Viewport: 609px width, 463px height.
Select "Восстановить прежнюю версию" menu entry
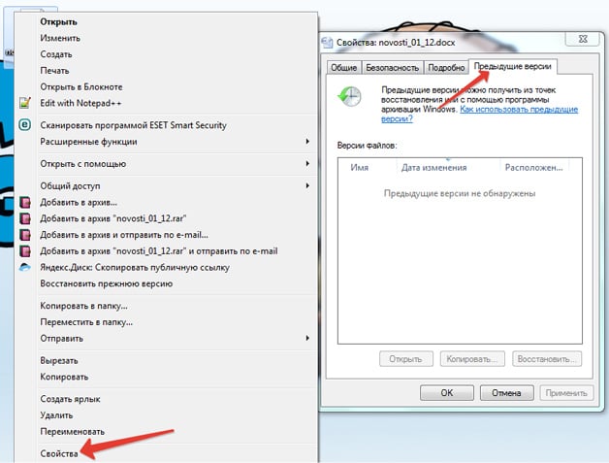[106, 283]
